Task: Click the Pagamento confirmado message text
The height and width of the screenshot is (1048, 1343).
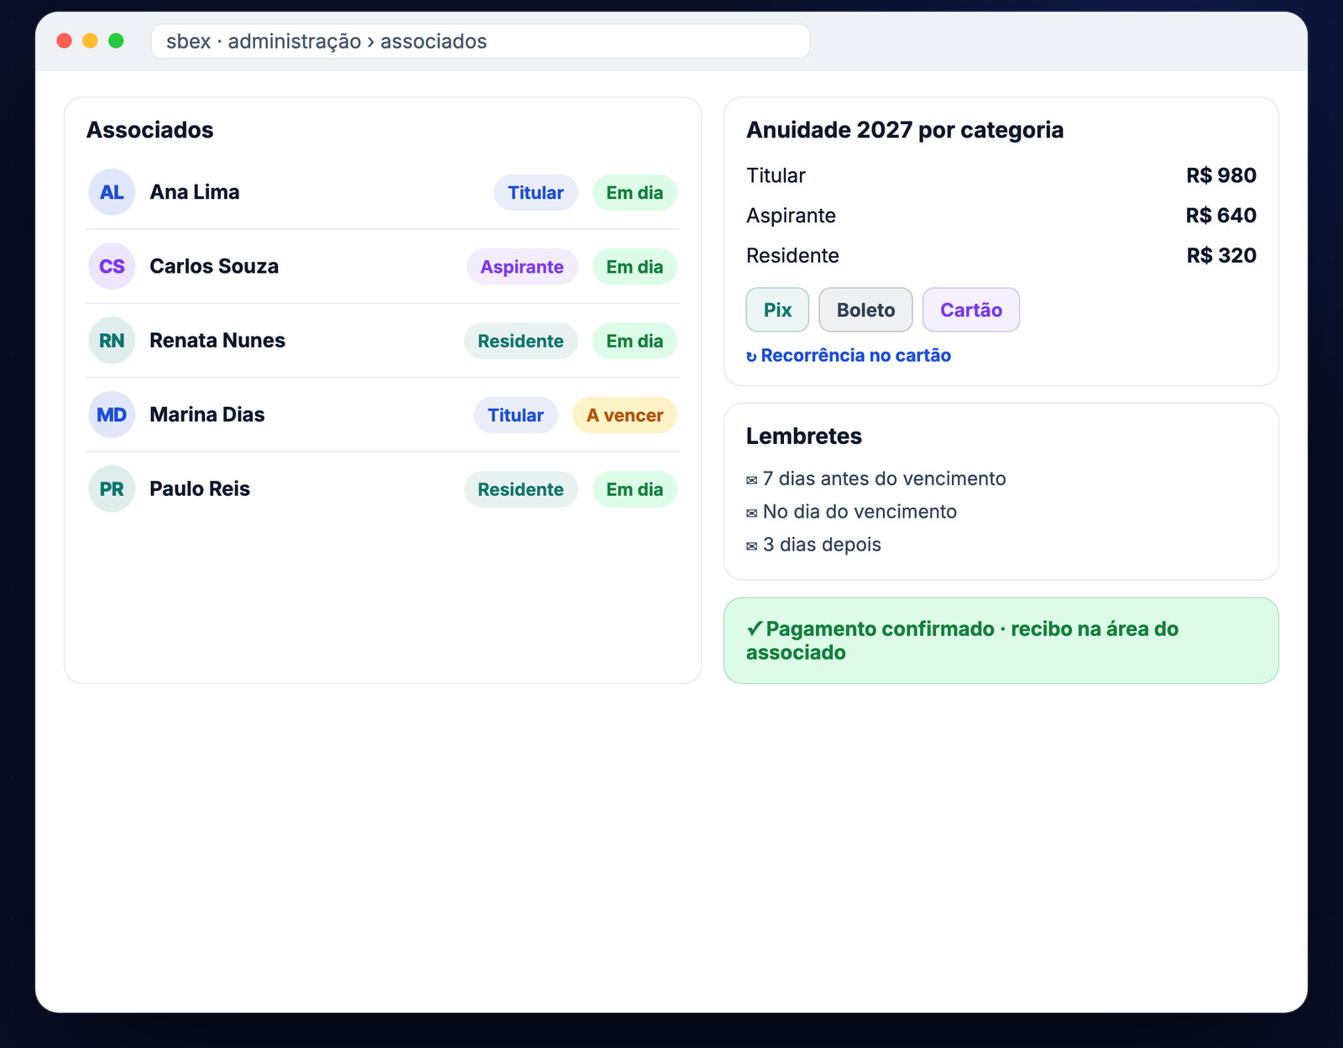Action: tap(963, 640)
